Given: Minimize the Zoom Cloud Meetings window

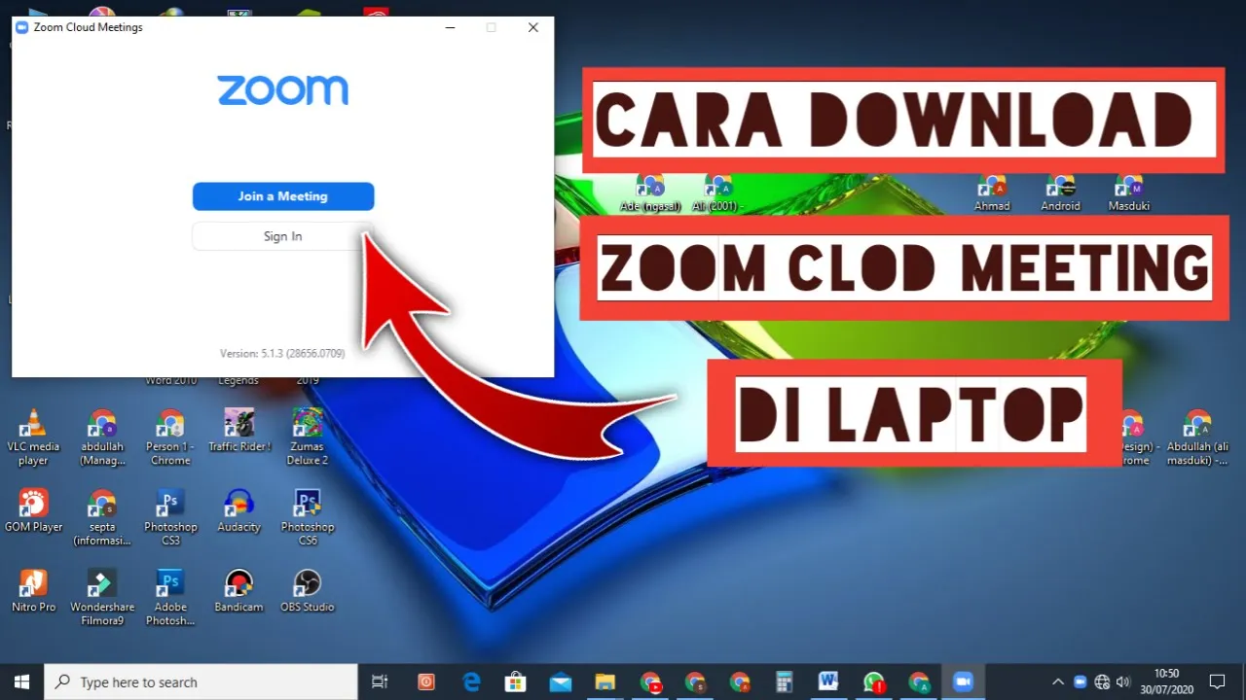Looking at the screenshot, I should click(x=450, y=27).
